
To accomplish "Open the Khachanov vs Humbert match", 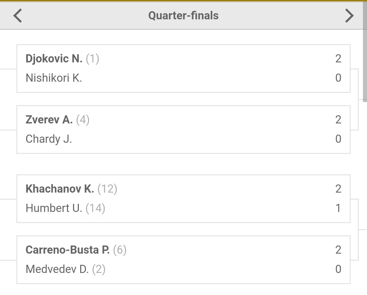I will 183,199.
